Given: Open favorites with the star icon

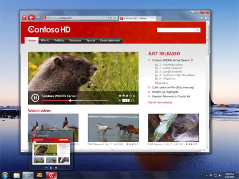Looking at the screenshot, I should 201,18.
